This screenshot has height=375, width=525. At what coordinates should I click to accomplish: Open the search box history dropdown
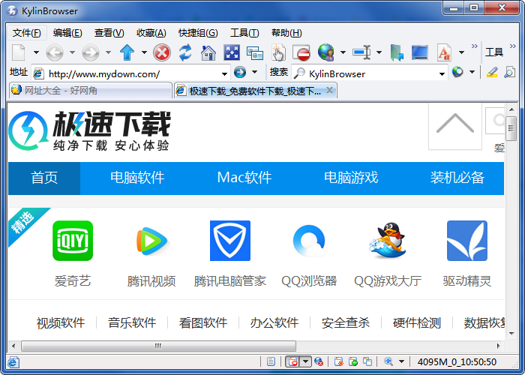(442, 73)
